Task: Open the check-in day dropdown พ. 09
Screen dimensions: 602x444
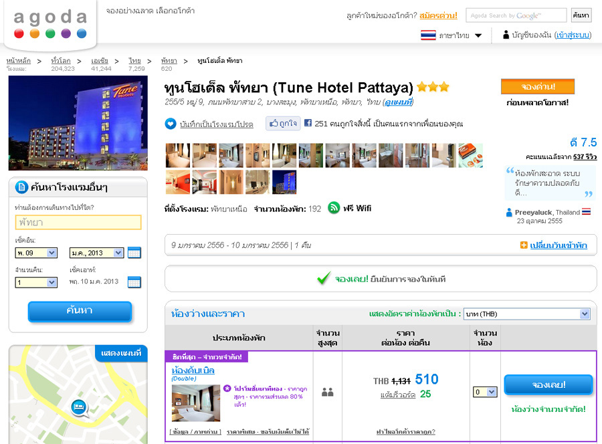Action: pyautogui.click(x=36, y=253)
